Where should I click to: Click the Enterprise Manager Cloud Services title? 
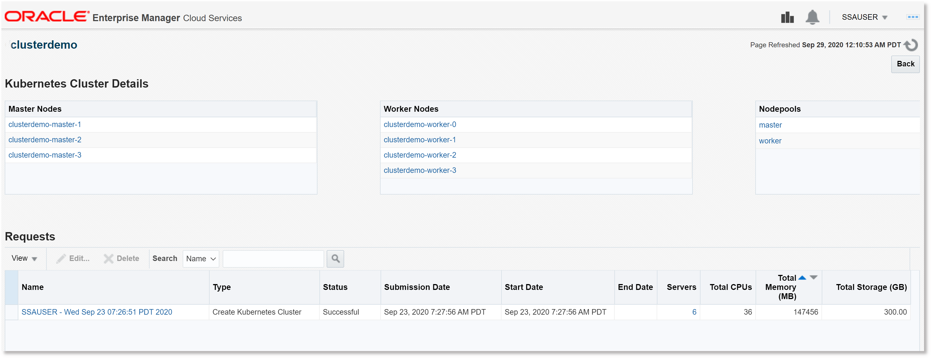point(167,18)
